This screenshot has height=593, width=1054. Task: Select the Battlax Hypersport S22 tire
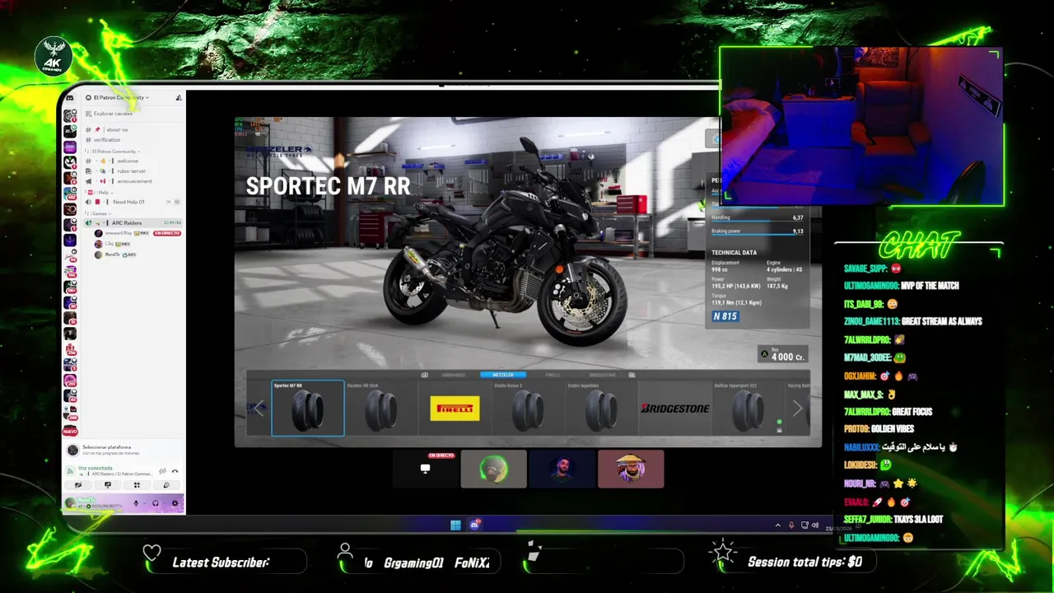click(748, 408)
